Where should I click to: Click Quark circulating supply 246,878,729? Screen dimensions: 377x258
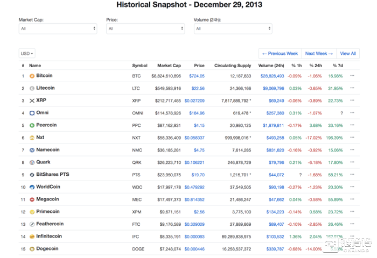click(x=239, y=162)
